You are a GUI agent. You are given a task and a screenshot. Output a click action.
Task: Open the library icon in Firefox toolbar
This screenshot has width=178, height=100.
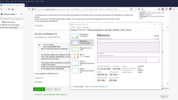(x=159, y=9)
